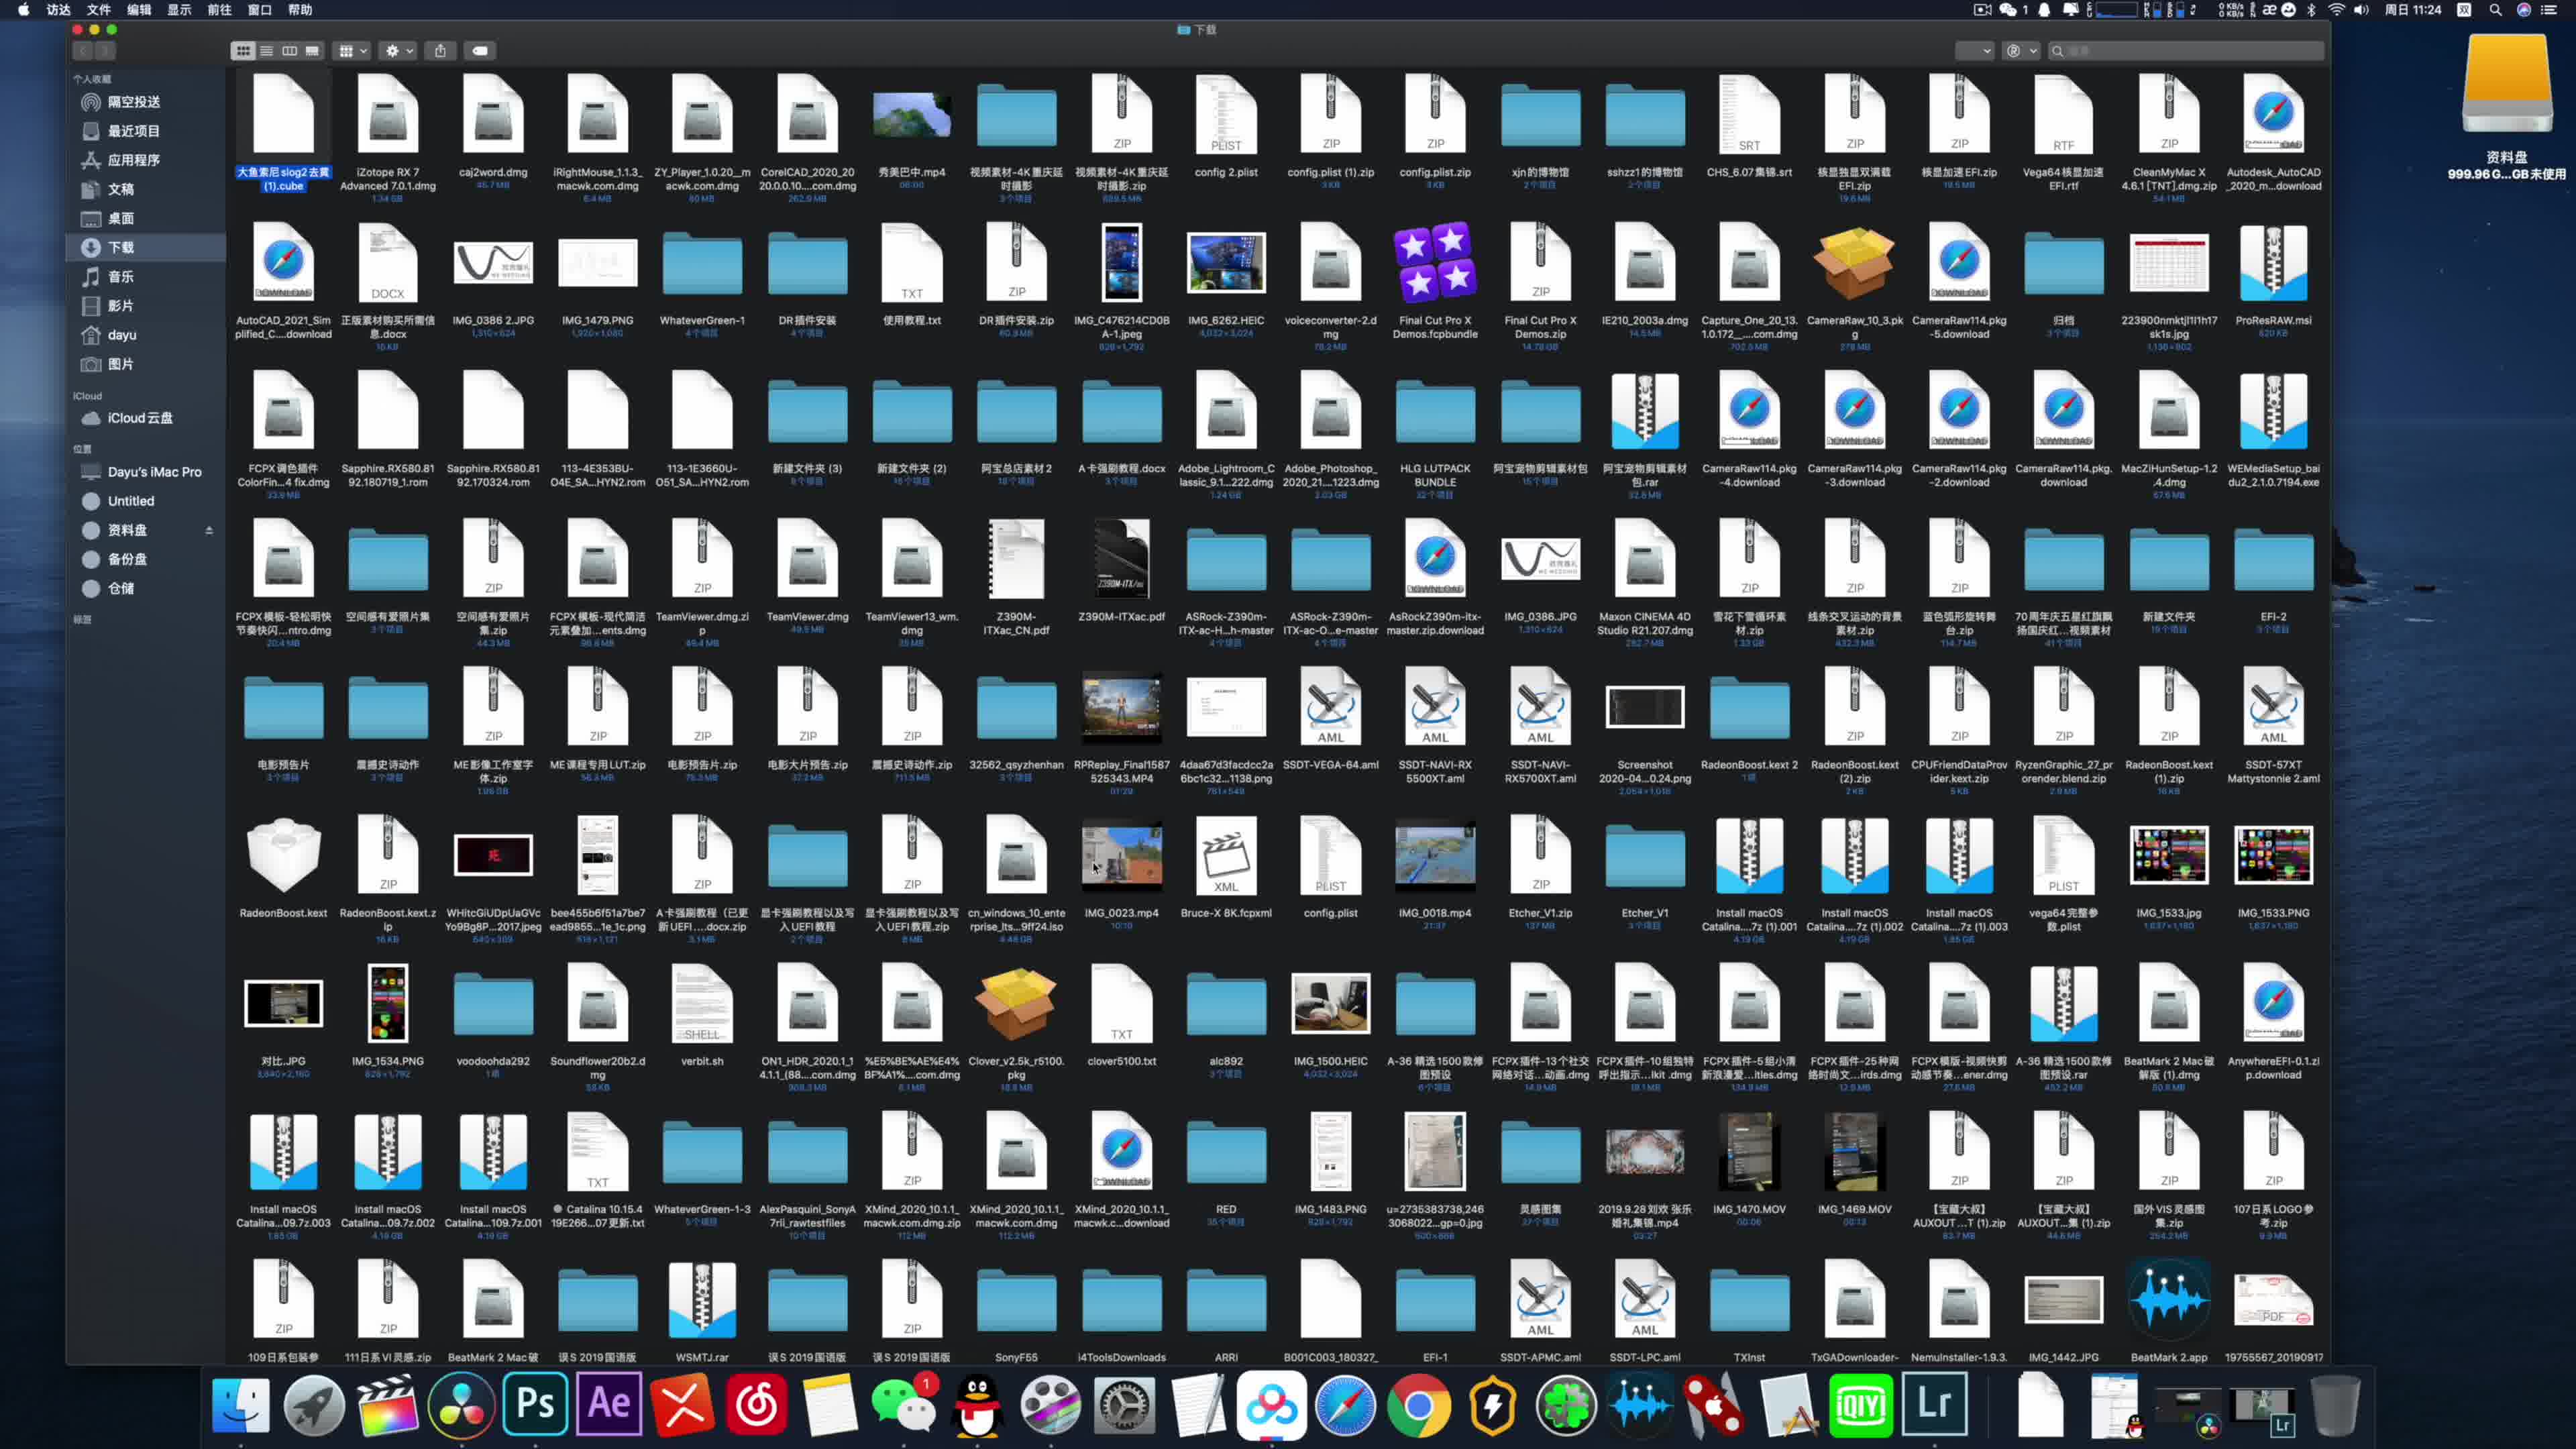This screenshot has height=1449, width=2576.
Task: Select the 秀美巴中.mp4 video thumbnail
Action: pos(911,116)
